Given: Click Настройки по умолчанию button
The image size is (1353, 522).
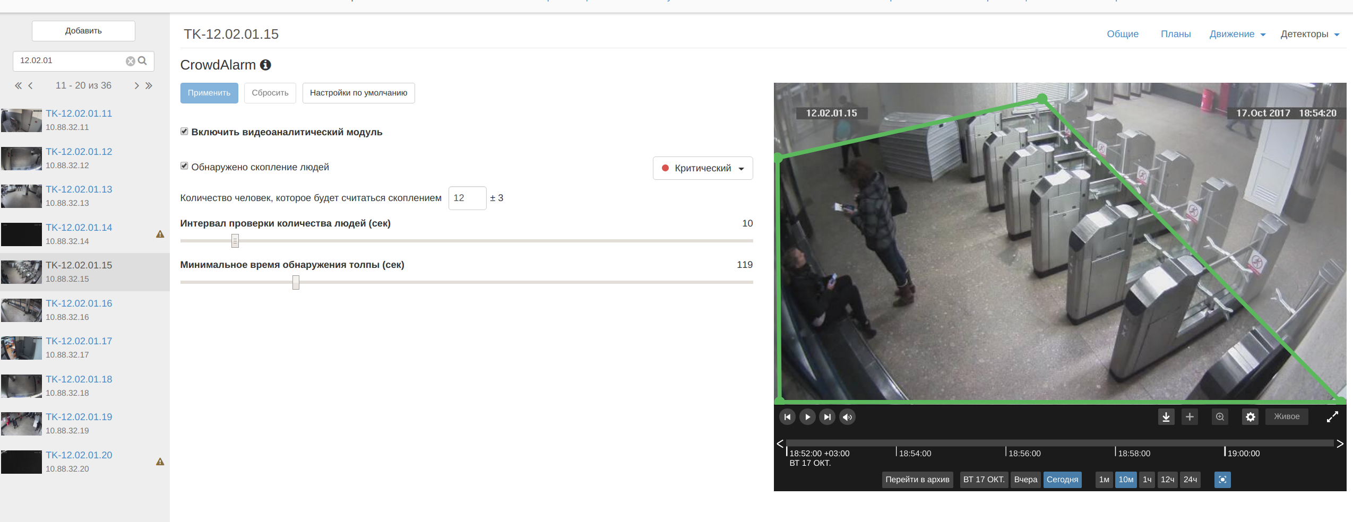Looking at the screenshot, I should 359,93.
